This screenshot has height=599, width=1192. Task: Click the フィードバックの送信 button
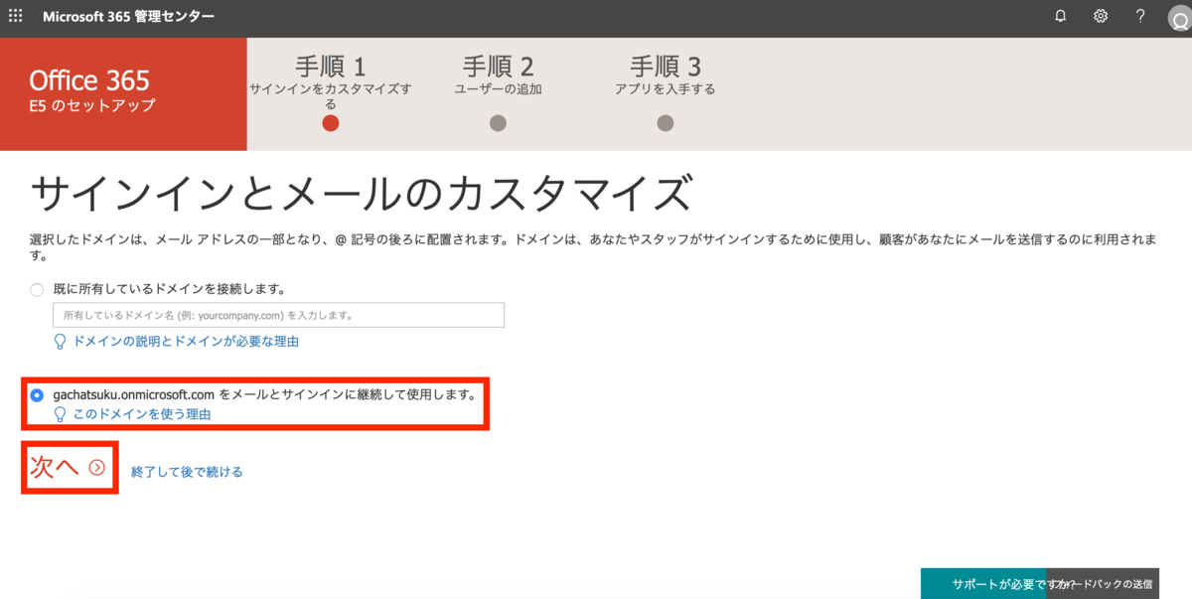pyautogui.click(x=1103, y=584)
